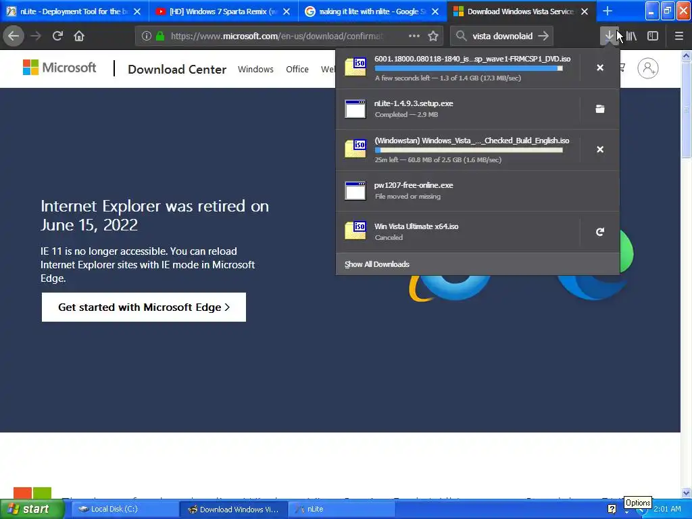Close the Sparta Remix YouTube tab
692x519 pixels.
coord(287,11)
